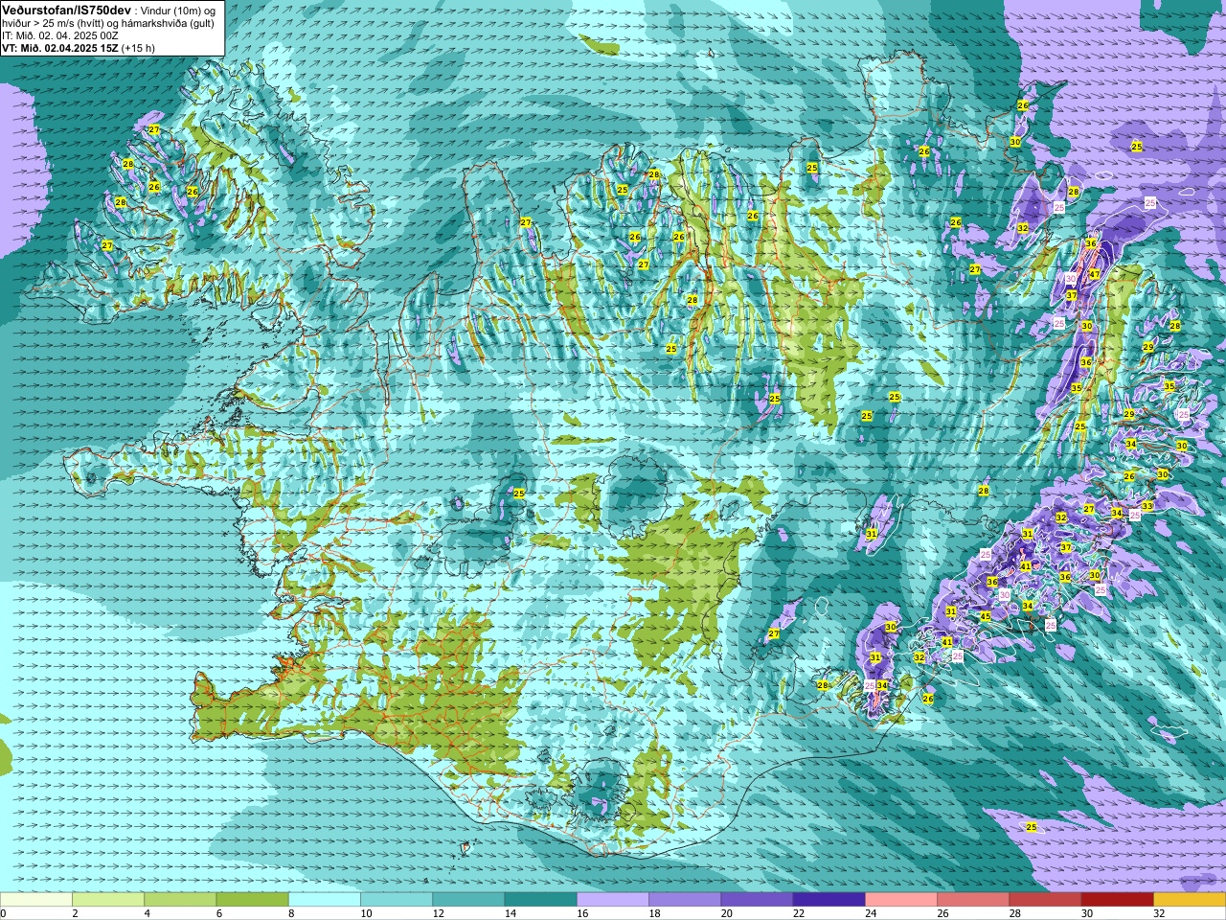Click the yellow gust label "45" on the map
Viewport: 1226px width, 920px height.
[x=986, y=616]
